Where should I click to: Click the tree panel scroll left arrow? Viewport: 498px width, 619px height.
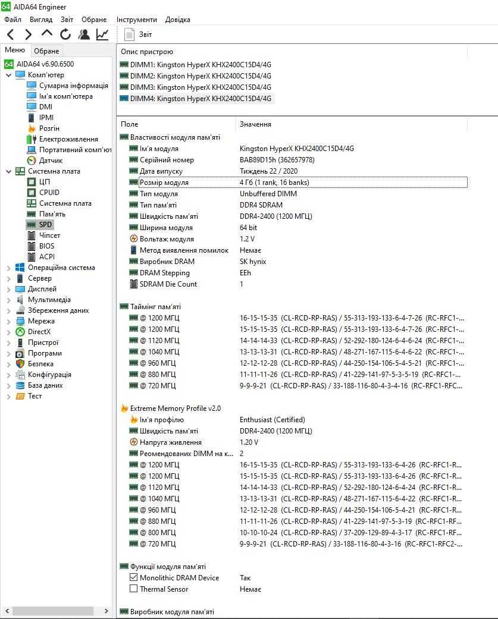click(7, 611)
